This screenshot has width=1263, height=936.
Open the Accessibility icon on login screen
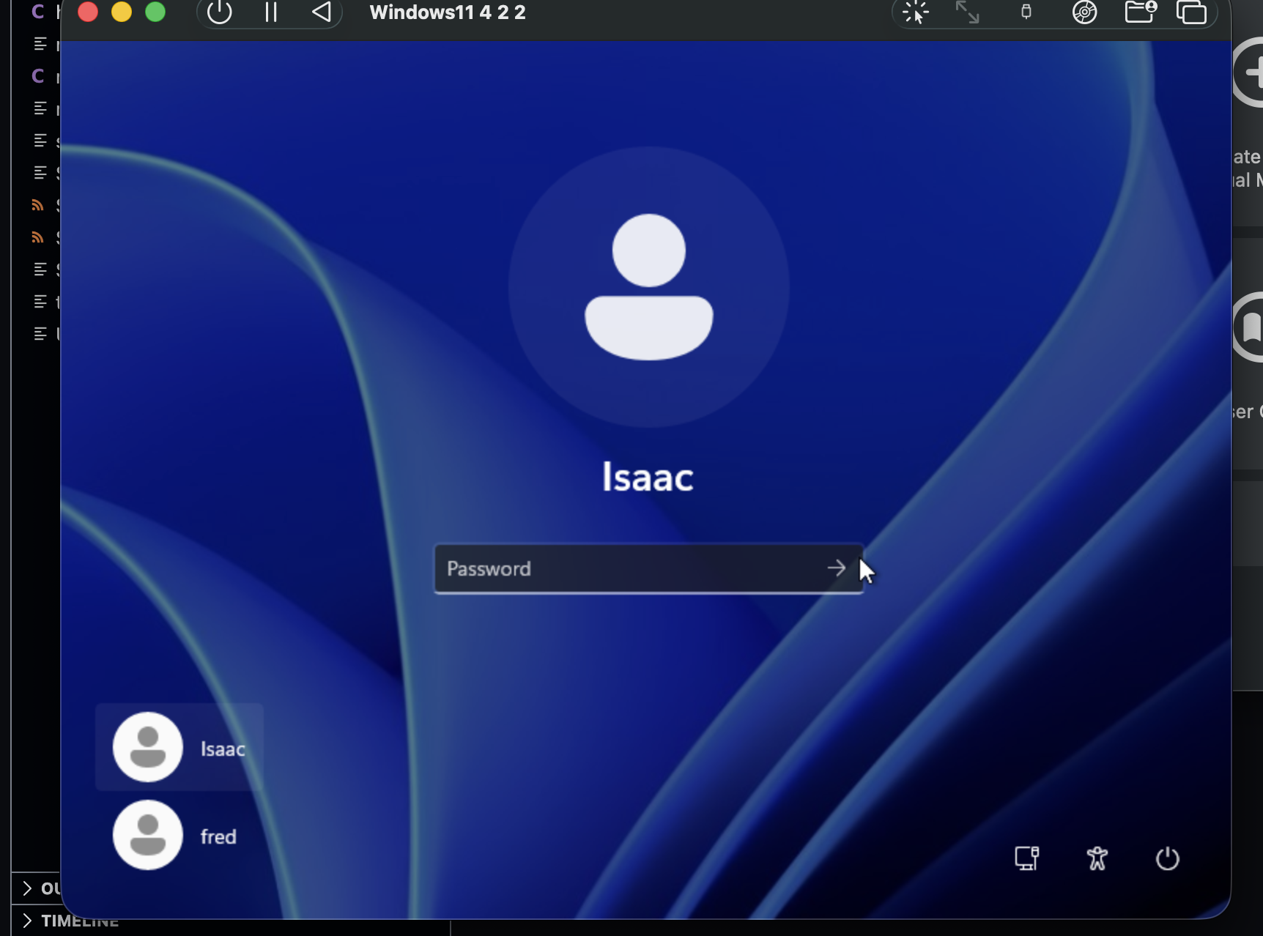tap(1097, 858)
